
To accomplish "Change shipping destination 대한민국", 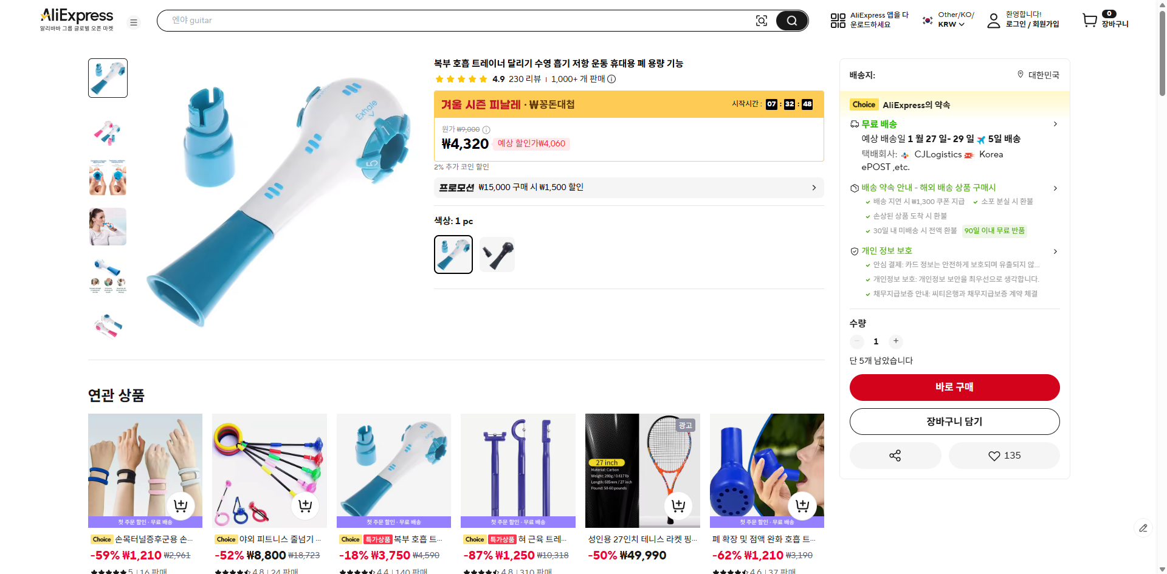I will point(1039,75).
